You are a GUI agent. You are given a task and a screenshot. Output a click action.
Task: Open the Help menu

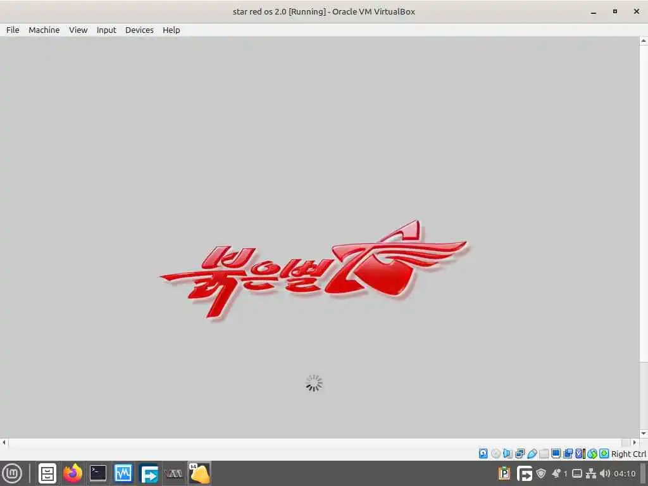pyautogui.click(x=171, y=30)
